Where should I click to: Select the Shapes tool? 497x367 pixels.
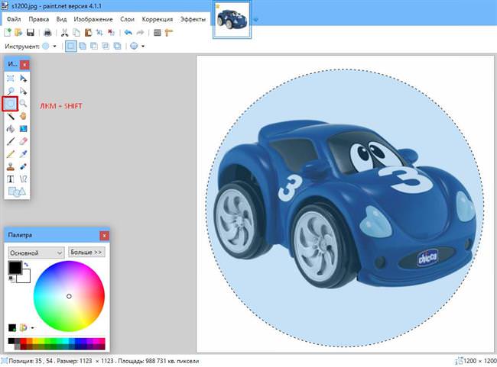[17, 192]
